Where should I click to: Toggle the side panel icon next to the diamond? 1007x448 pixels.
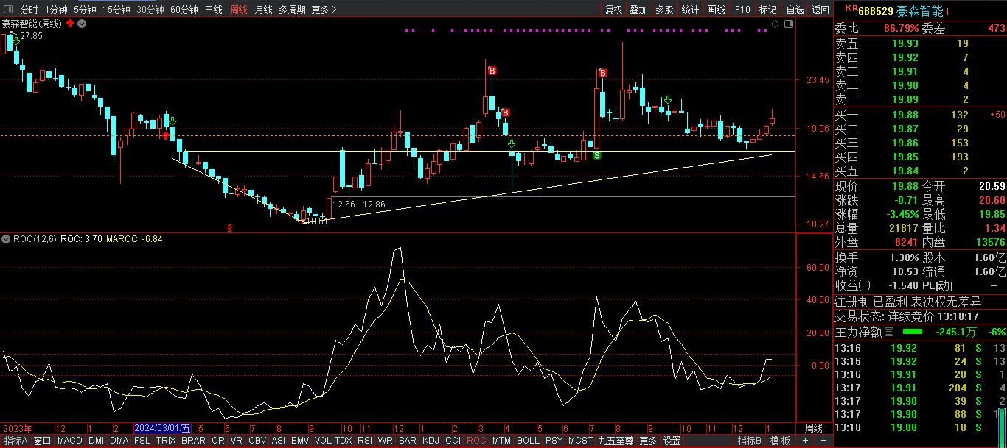(789, 24)
